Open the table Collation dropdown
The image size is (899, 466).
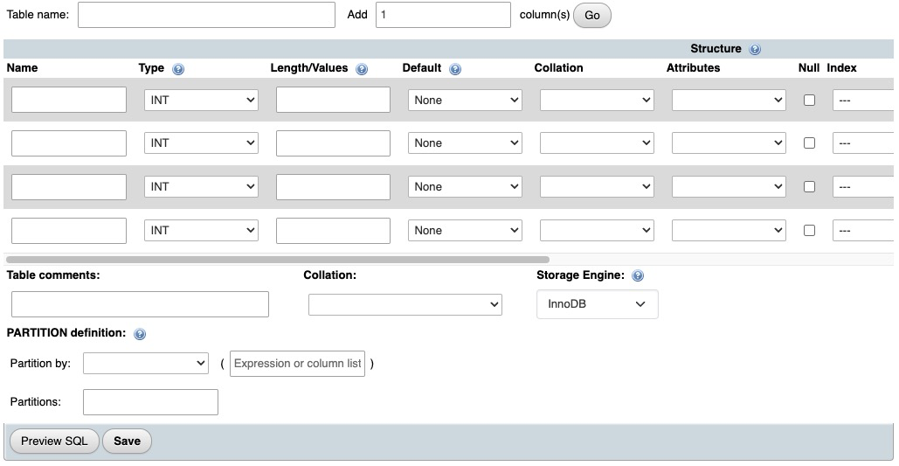pyautogui.click(x=405, y=304)
